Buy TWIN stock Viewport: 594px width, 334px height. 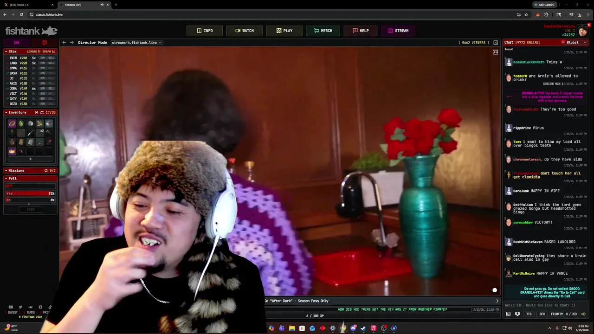coord(43,58)
